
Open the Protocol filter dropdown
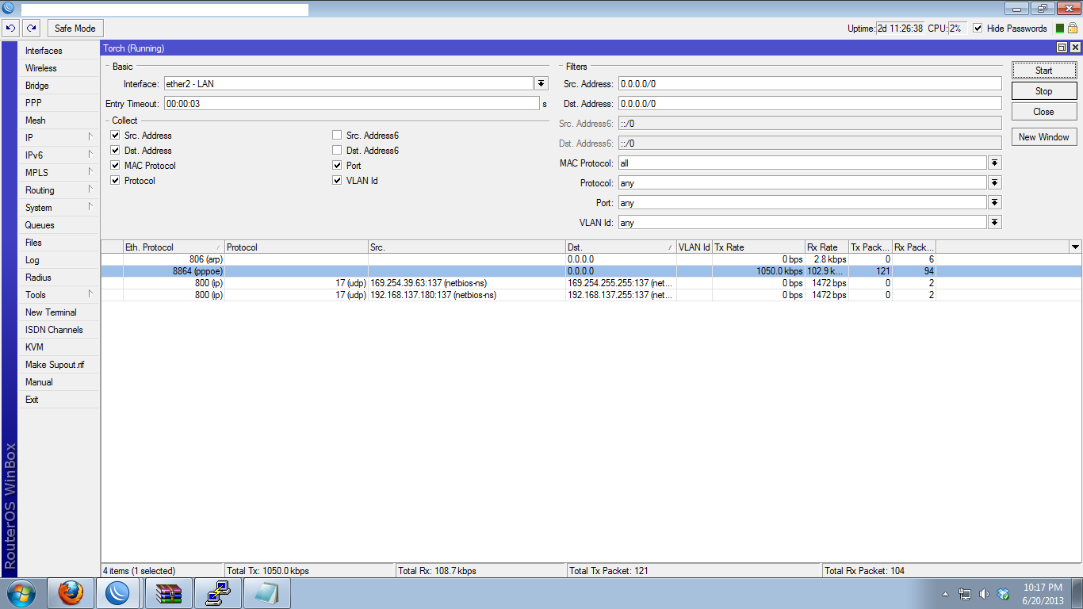point(995,182)
